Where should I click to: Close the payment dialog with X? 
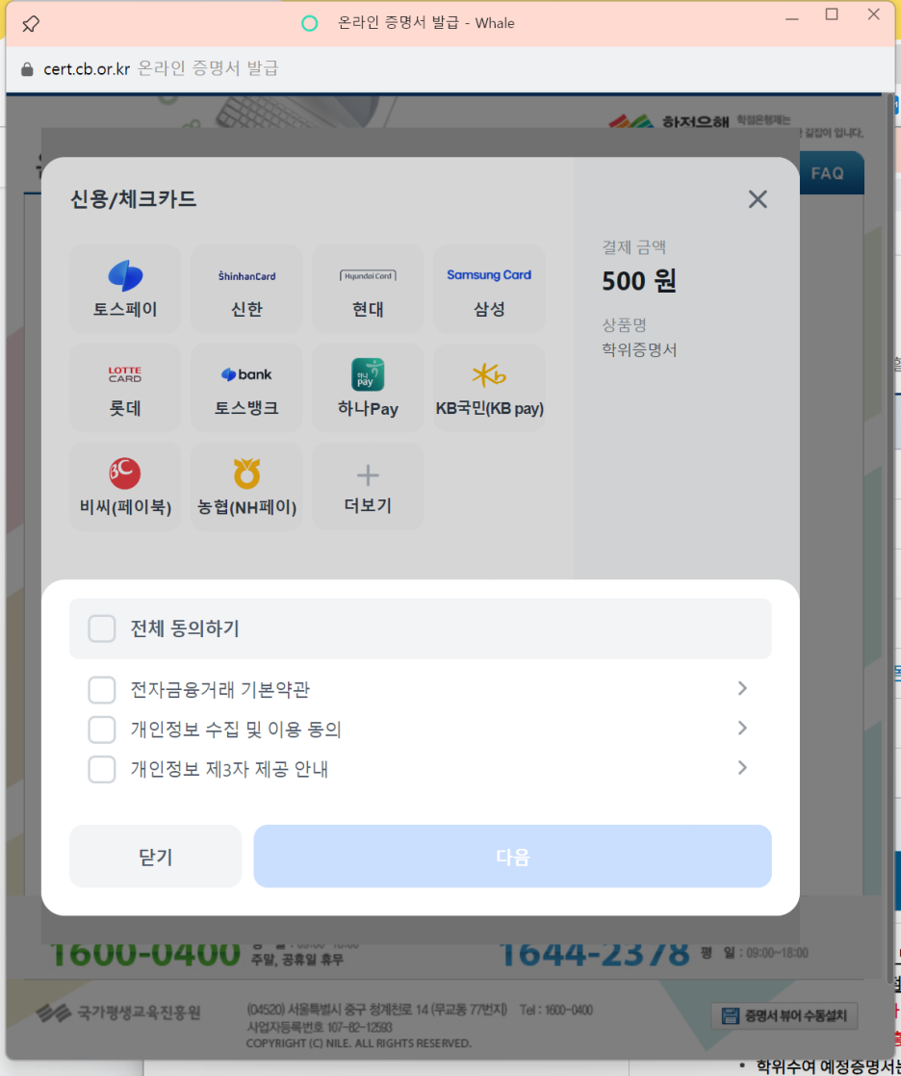tap(758, 199)
